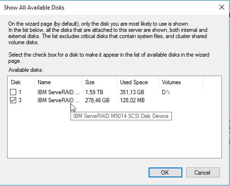Close the Show All Available Disks dialog

coord(222,7)
